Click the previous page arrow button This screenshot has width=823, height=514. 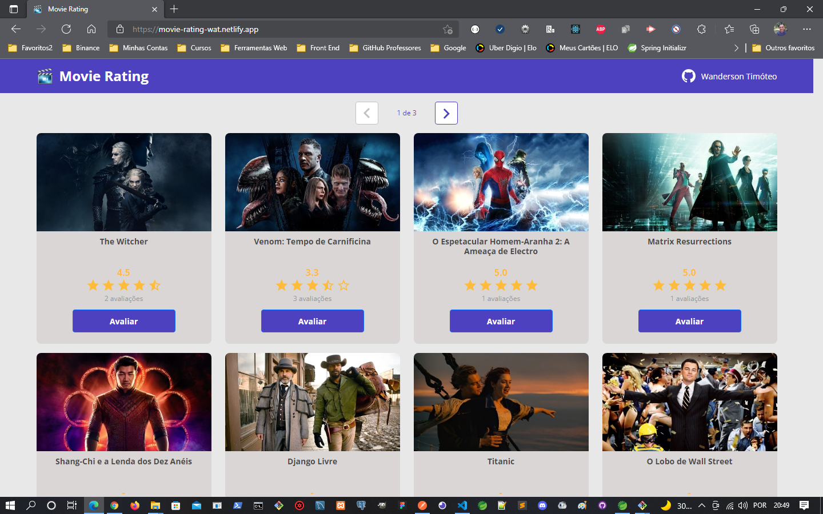click(x=367, y=113)
